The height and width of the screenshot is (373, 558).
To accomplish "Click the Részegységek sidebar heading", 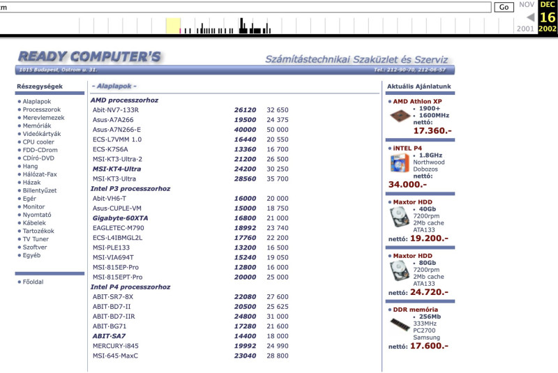I will tap(40, 86).
